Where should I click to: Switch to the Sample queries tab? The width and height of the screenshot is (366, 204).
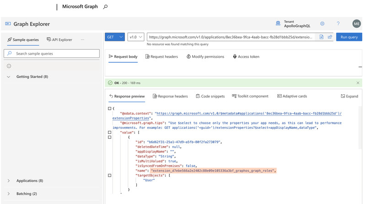[x=23, y=40]
